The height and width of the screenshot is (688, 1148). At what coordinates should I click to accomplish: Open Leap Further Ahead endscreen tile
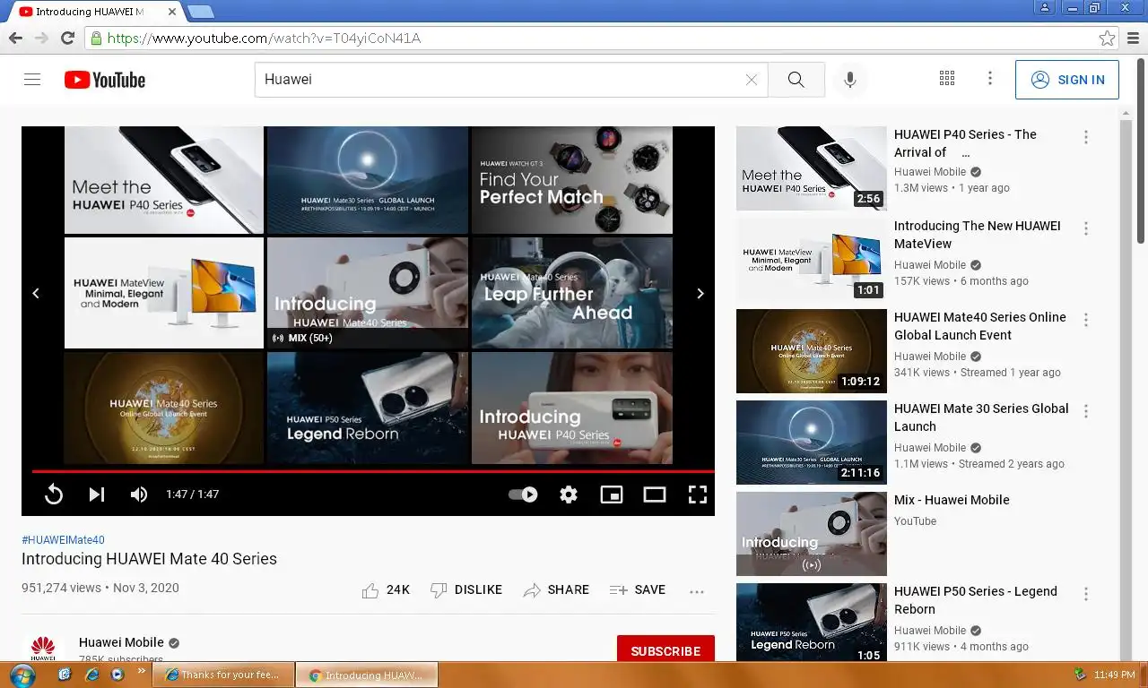click(x=572, y=293)
